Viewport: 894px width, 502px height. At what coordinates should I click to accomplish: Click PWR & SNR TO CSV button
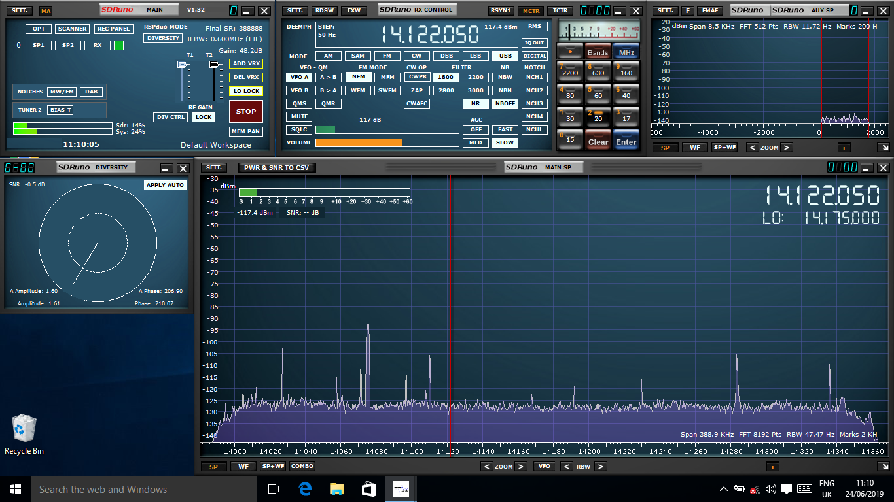pos(276,167)
